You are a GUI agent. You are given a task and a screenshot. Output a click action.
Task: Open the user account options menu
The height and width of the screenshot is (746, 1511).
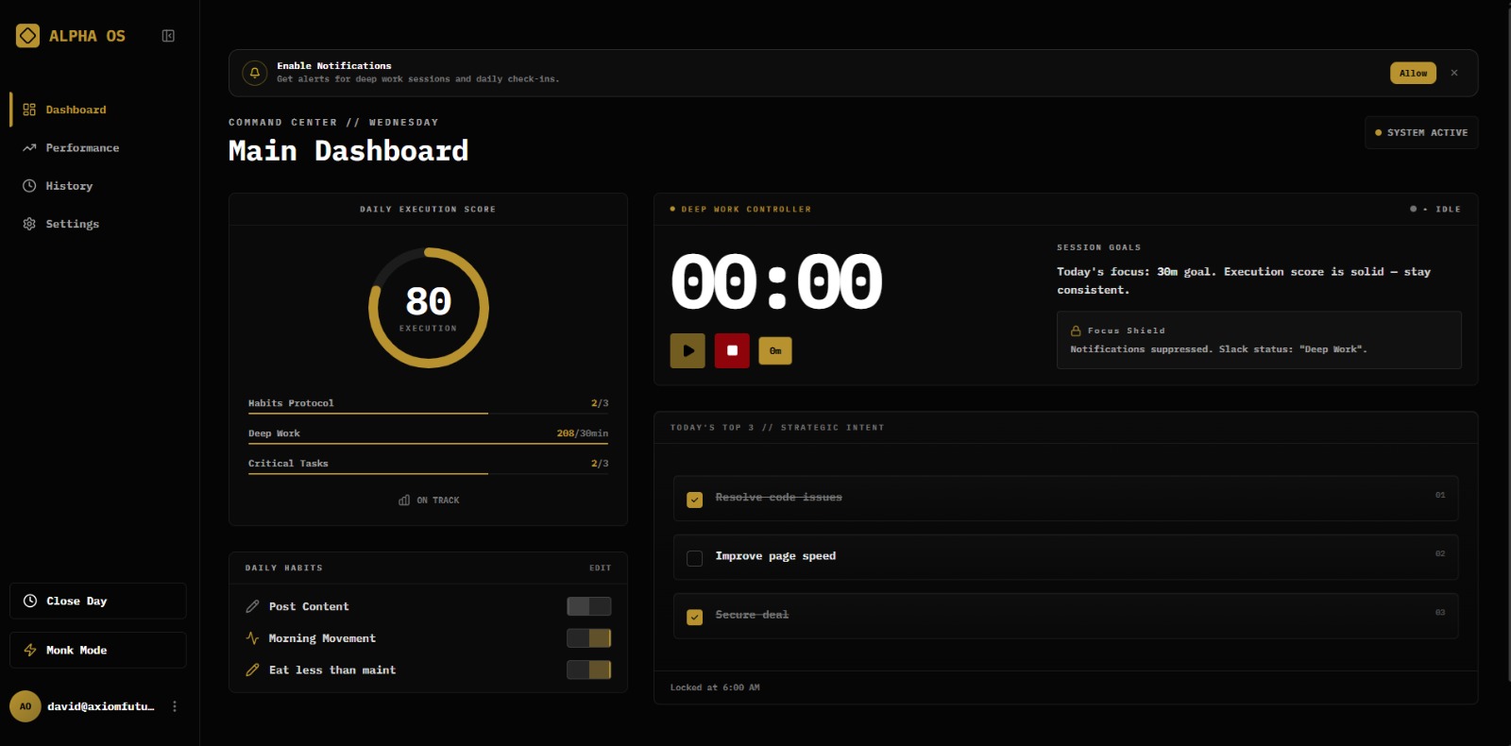(x=175, y=706)
